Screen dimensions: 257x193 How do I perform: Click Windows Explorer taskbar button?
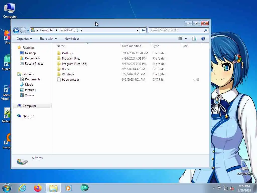pyautogui.click(x=53, y=188)
